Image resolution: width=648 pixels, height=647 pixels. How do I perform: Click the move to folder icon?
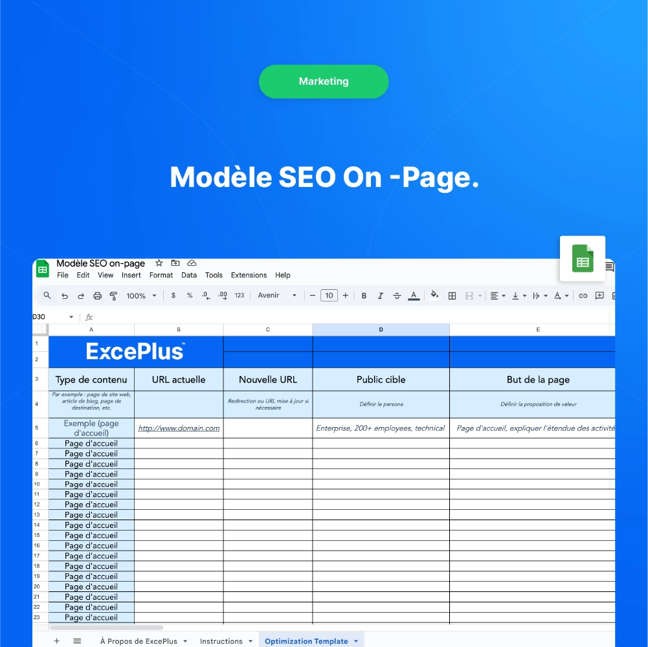[175, 263]
